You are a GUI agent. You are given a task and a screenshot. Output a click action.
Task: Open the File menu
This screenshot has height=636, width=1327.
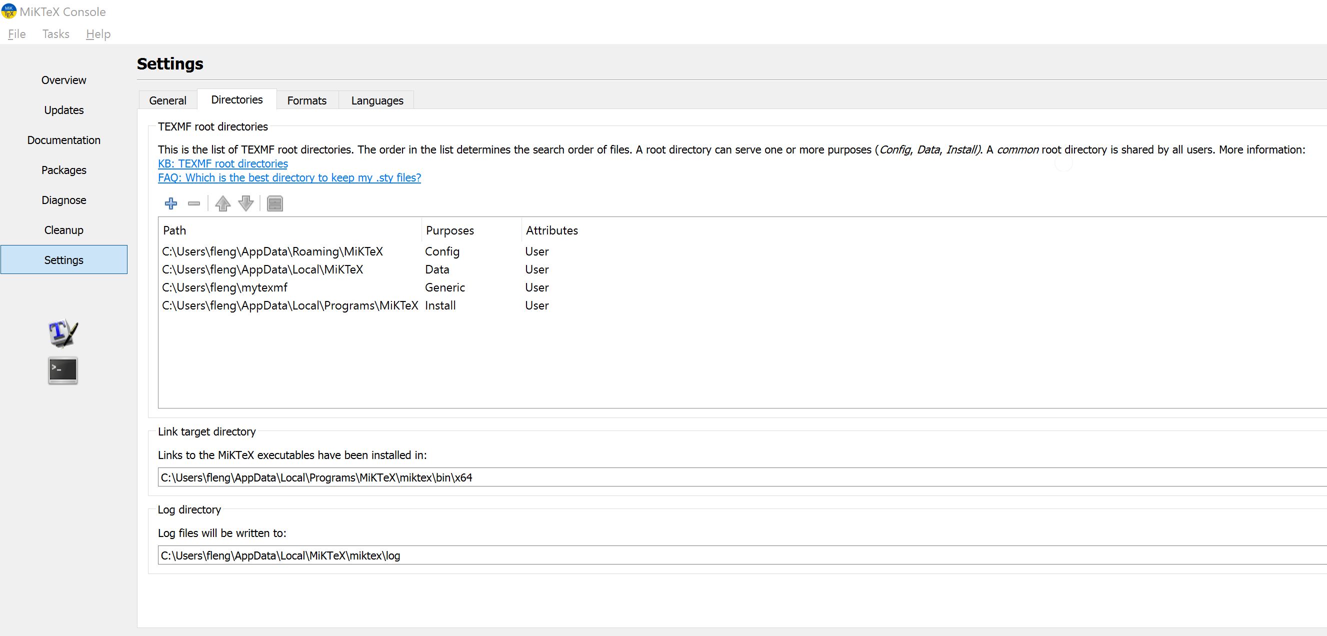point(17,34)
